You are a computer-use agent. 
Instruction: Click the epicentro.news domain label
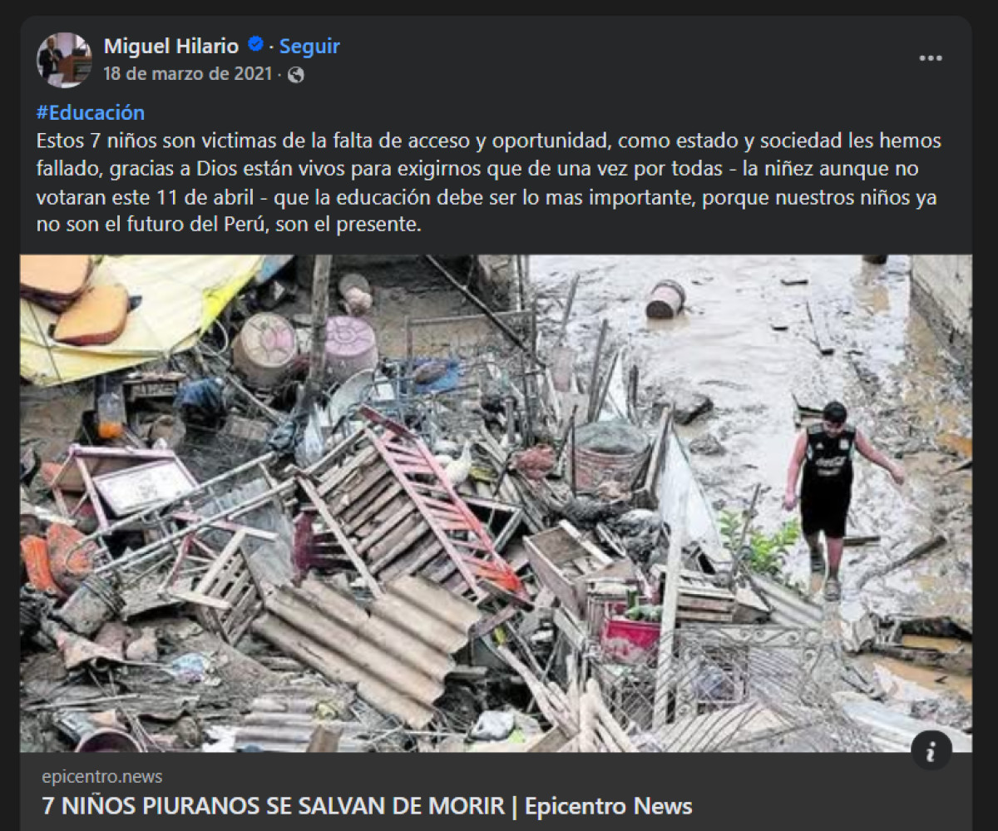(x=102, y=777)
